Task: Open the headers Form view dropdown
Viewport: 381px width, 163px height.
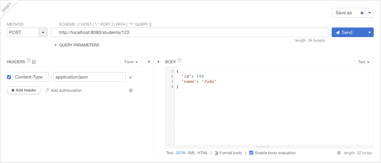Action: tap(131, 62)
